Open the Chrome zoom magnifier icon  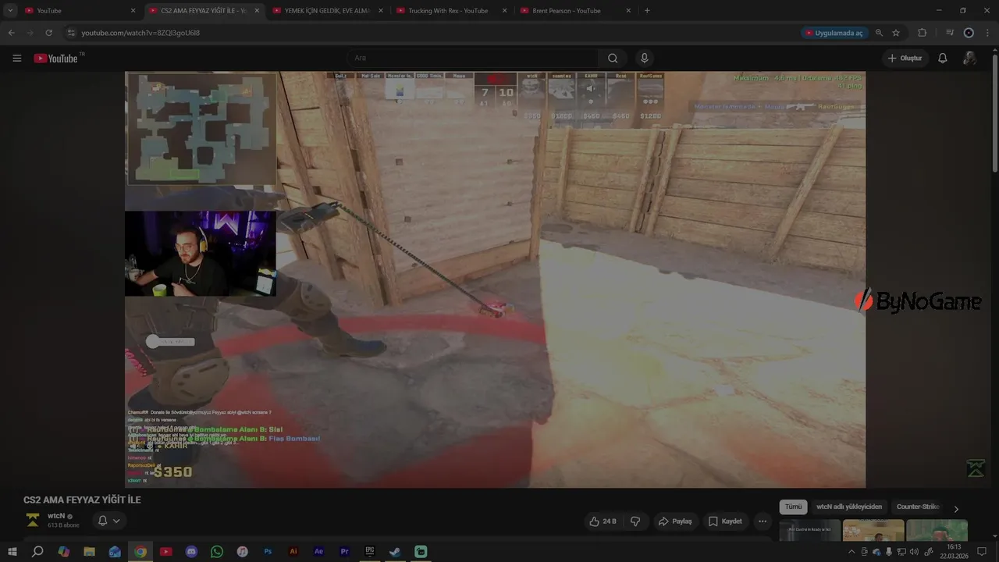coord(879,33)
